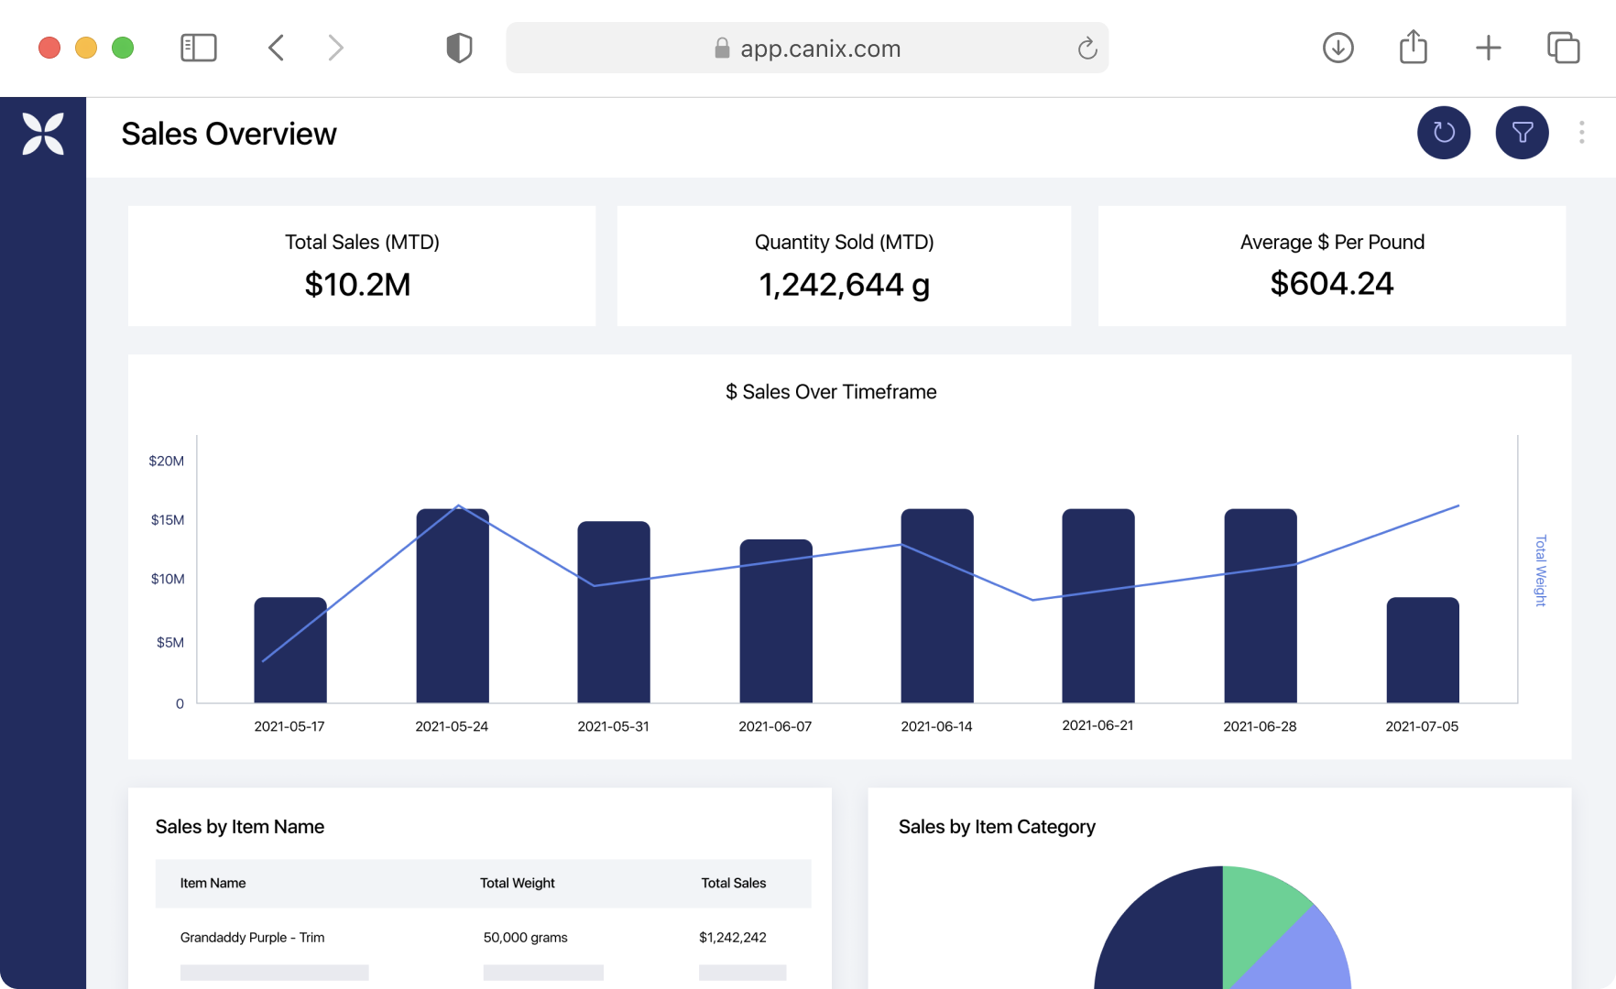1616x989 pixels.
Task: Click the 2021-06-14 bar
Action: tap(937, 606)
